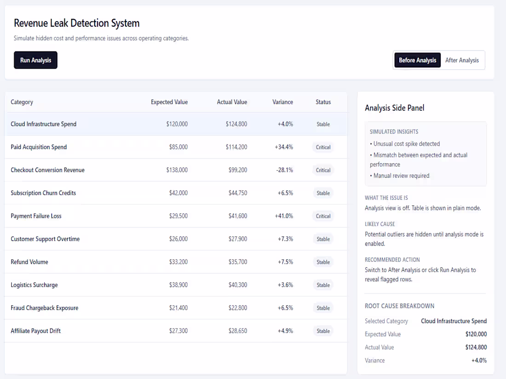Click the Run Analysis button
Screen dimensions: 506x379
click(x=35, y=60)
